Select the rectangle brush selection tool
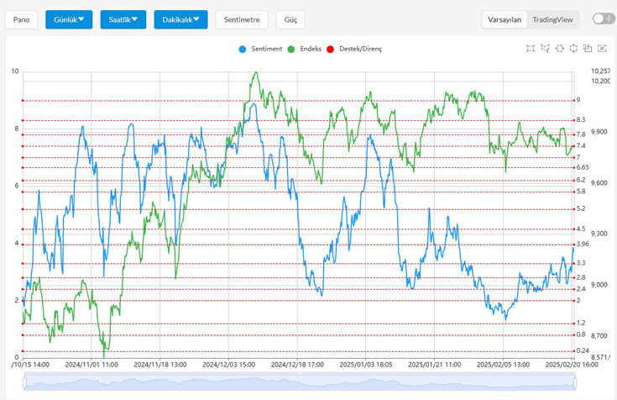This screenshot has height=400, width=617. pos(531,49)
